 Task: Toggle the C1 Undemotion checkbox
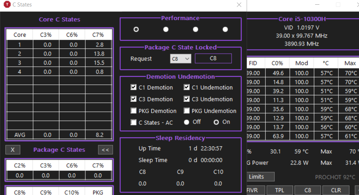click(187, 87)
